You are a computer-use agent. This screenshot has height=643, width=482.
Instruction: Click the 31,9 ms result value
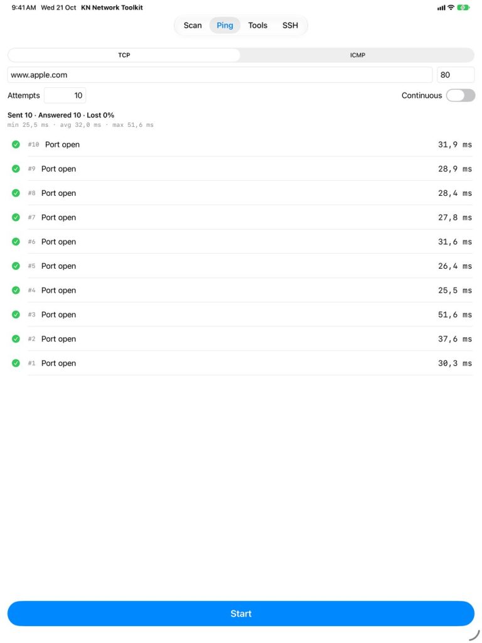455,144
